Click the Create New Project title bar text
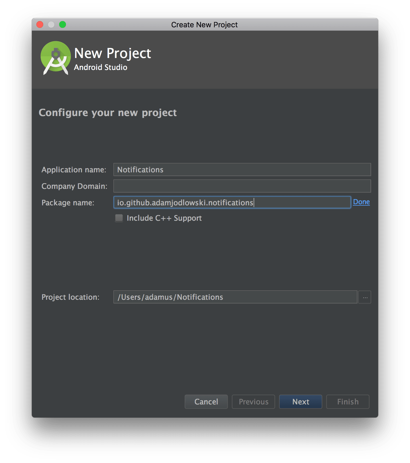 coord(204,25)
